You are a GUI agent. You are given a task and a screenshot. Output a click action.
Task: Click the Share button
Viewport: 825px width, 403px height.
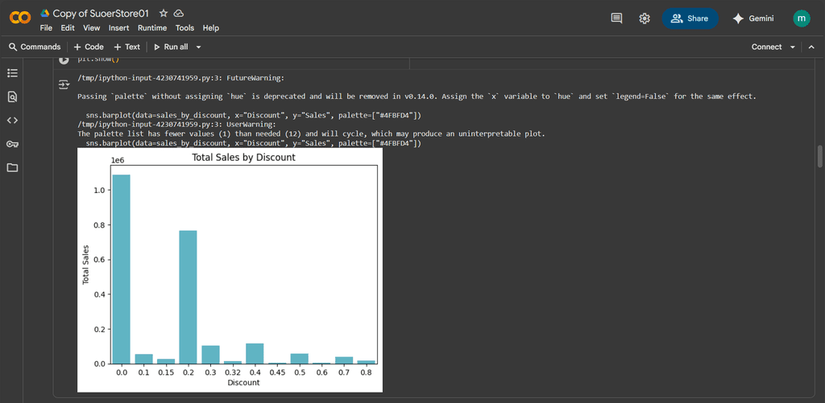(690, 19)
